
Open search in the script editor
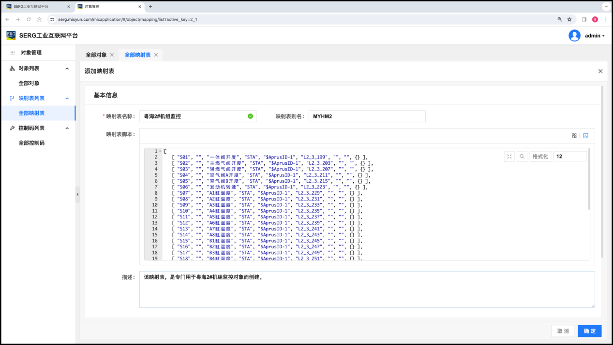point(522,157)
